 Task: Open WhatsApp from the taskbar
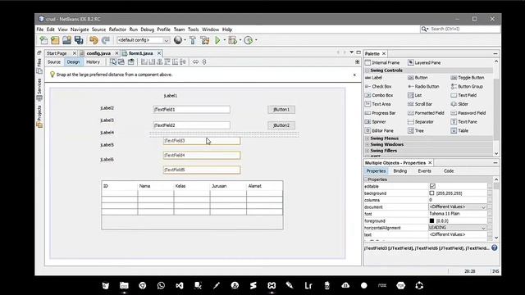click(161, 286)
